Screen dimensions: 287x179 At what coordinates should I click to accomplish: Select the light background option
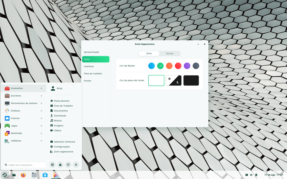click(156, 80)
